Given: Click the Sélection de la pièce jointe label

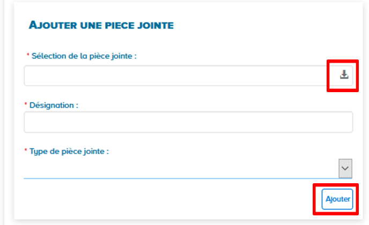Looking at the screenshot, I should point(84,55).
